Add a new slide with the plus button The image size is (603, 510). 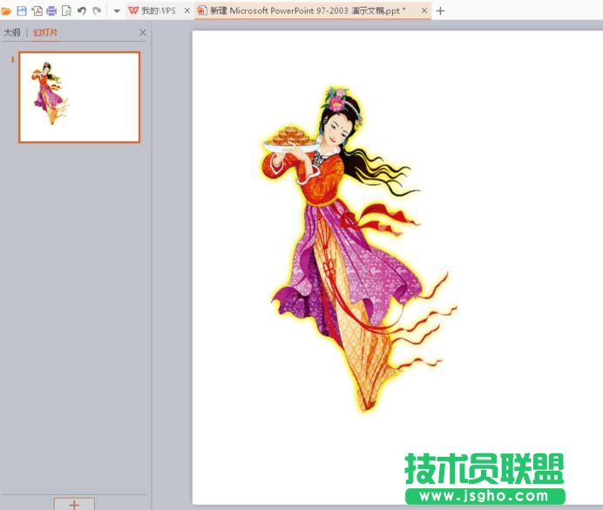[x=74, y=504]
